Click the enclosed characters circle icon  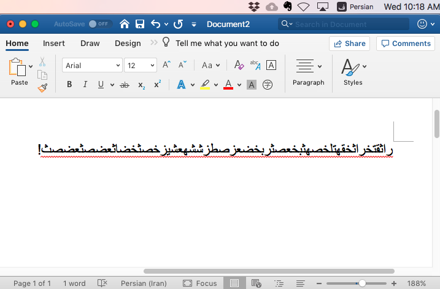pyautogui.click(x=268, y=85)
